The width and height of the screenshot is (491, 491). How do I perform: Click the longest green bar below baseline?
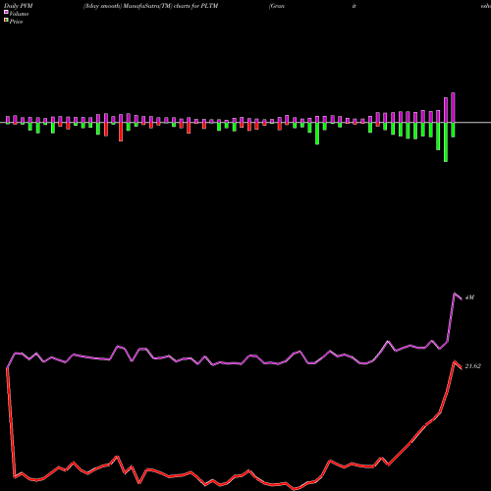[x=446, y=142]
